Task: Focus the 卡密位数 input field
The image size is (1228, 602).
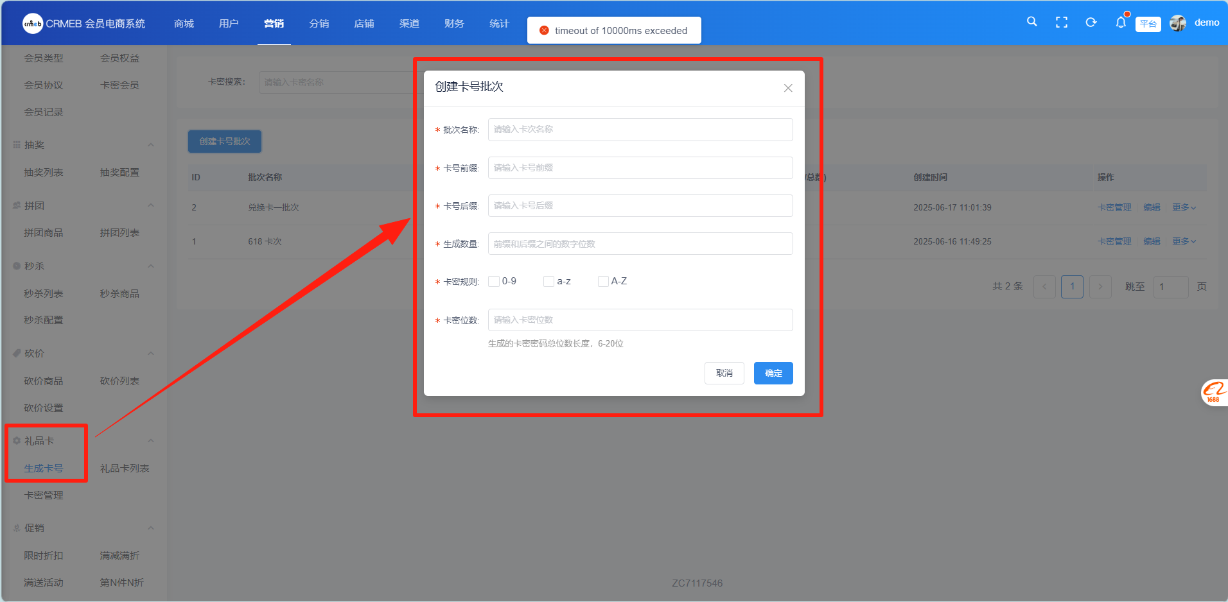Action: pyautogui.click(x=640, y=320)
